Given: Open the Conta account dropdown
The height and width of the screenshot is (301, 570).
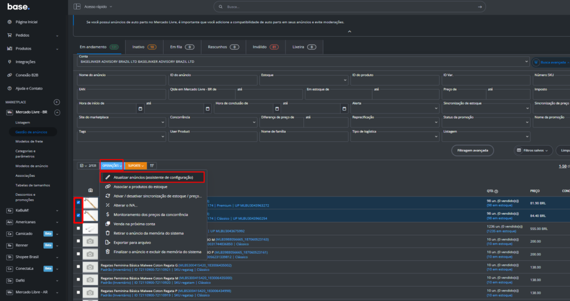Looking at the screenshot, I should tap(303, 61).
